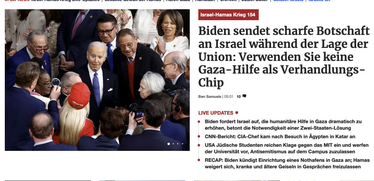Viewport: 374px width, 181px height.
Task: Open the update on Jewish students suing MIT
Action: tap(280, 148)
